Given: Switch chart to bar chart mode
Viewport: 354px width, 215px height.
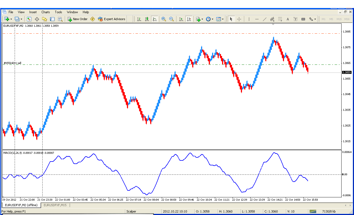Looking at the screenshot, I should click(139, 19).
